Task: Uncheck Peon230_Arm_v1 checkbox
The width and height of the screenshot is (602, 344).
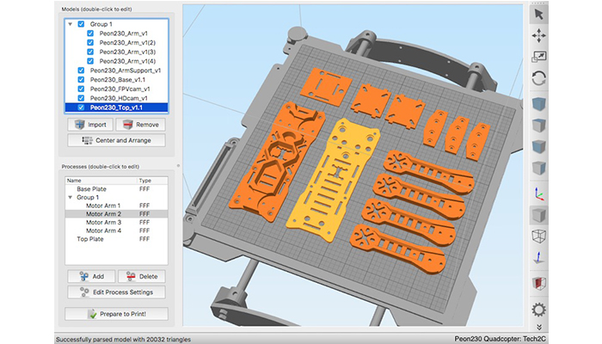Action: click(x=90, y=34)
